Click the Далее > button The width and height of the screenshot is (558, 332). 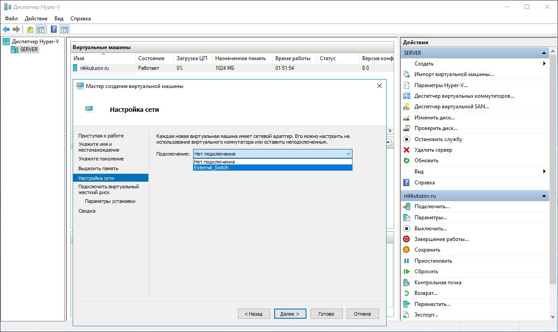290,314
